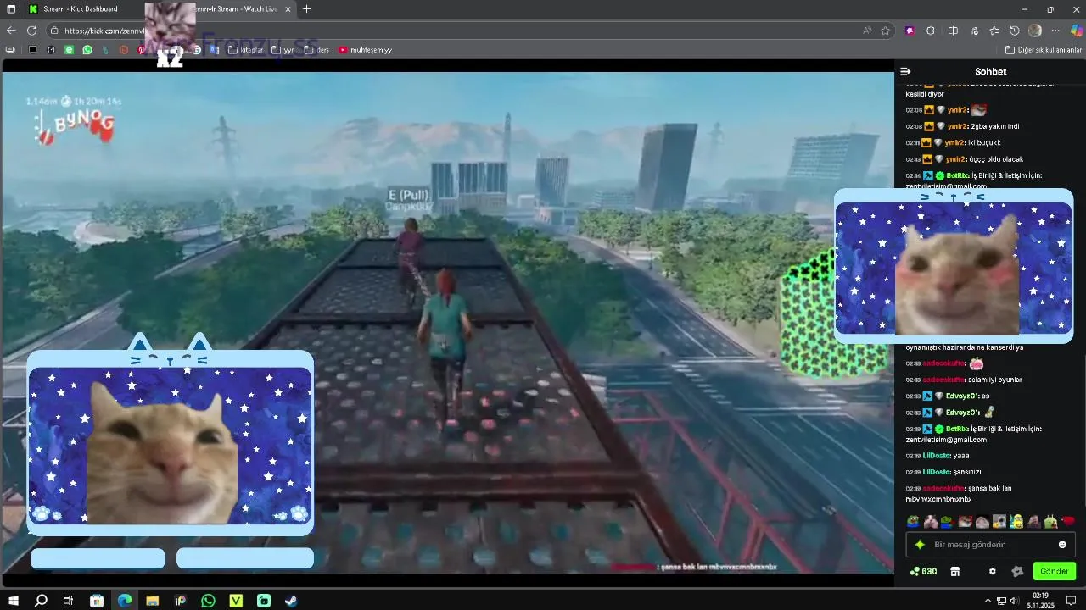Open the volume control in tray
The image size is (1086, 610).
[1014, 601]
